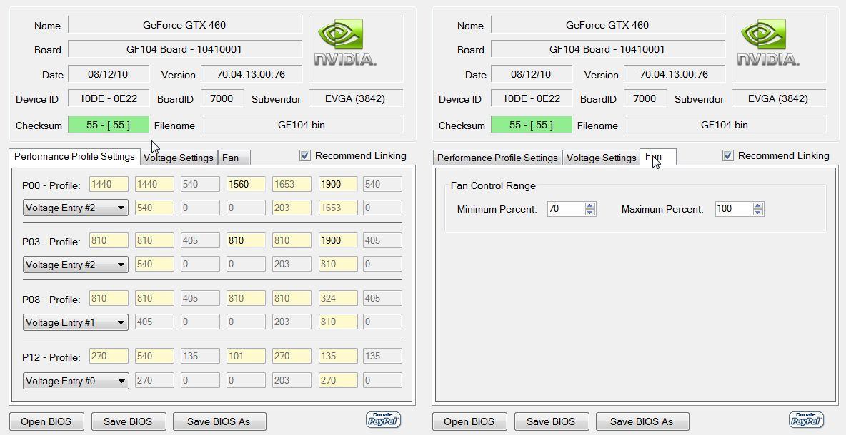Increase Maximum Percent with the up arrow
Viewport: 846px width, 435px height.
pos(758,205)
